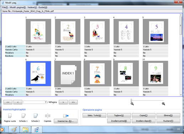Click the scrollbar down arrow
The width and height of the screenshot is (184, 134).
[x=181, y=95]
